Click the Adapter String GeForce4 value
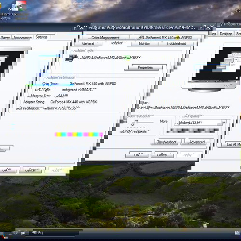The image size is (241, 241). 74,102
